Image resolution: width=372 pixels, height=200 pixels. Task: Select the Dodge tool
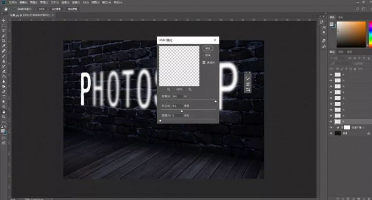(4, 87)
